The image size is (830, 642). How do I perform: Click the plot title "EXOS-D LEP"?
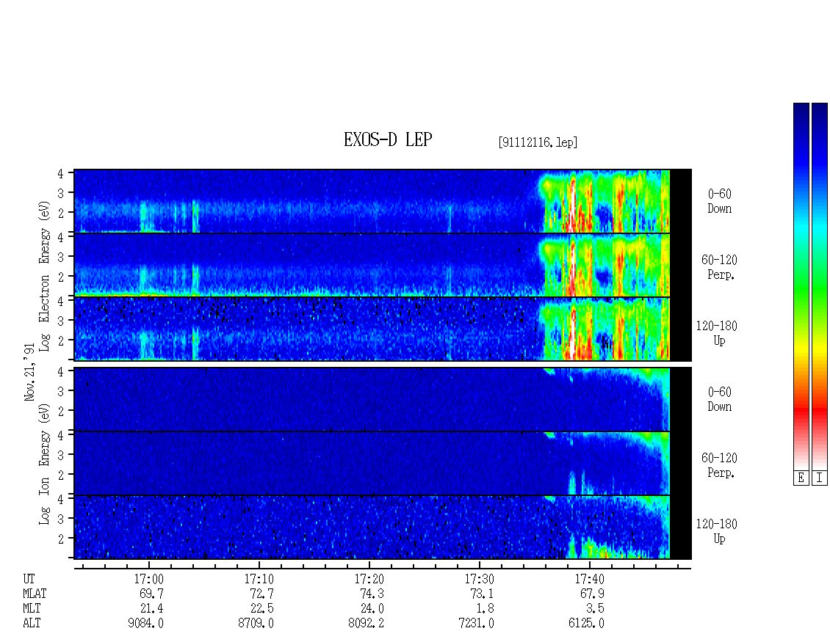click(388, 139)
